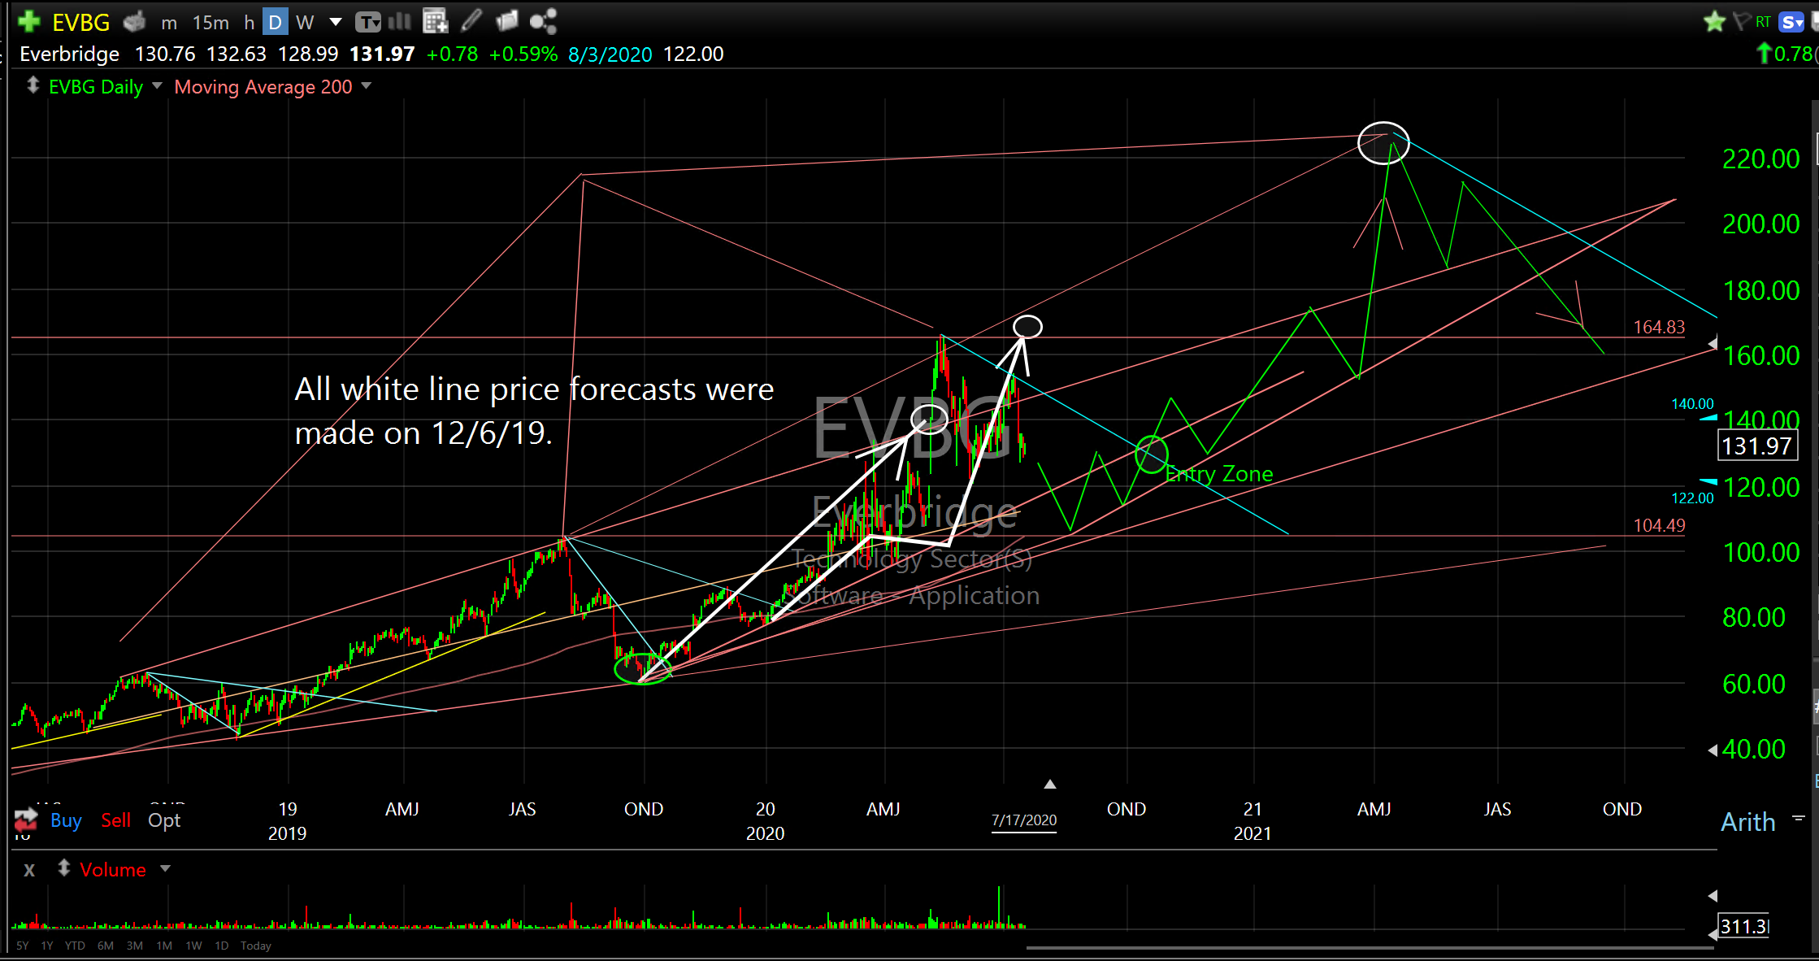Click the green favorite star icon
Image resolution: width=1819 pixels, height=961 pixels.
(1714, 22)
